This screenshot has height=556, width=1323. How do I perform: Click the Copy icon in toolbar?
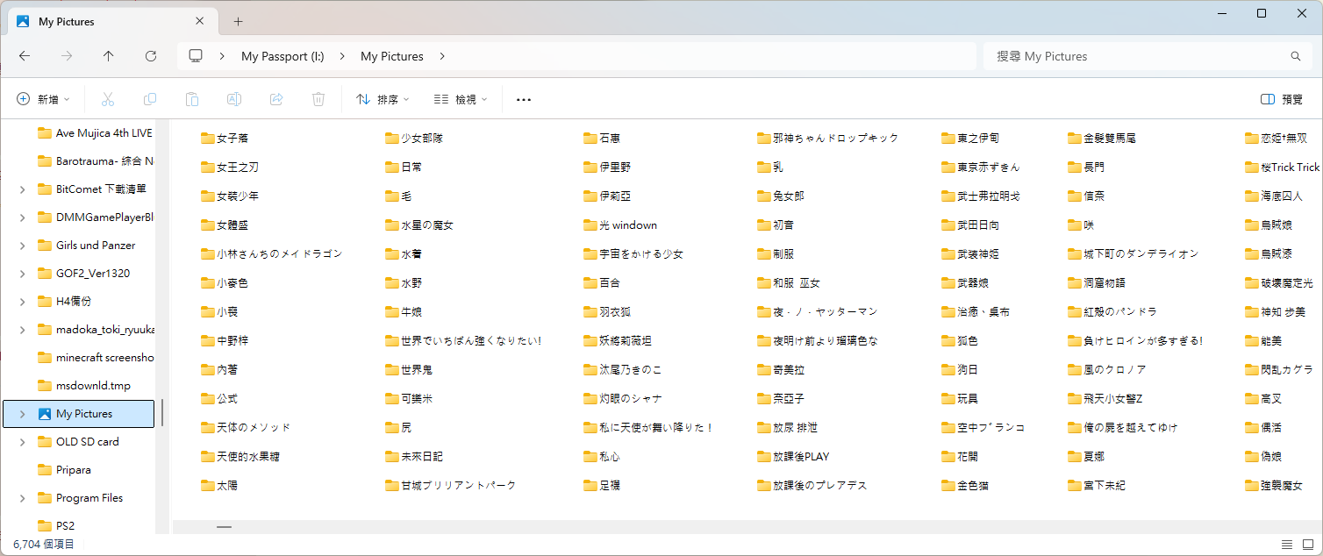click(x=150, y=100)
